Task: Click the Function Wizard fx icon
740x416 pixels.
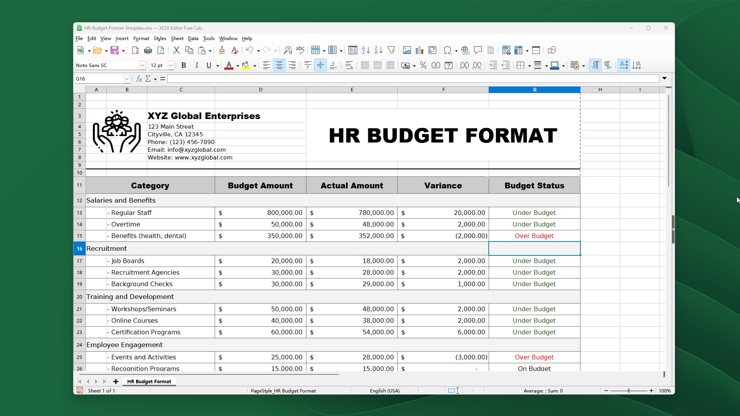Action: click(139, 79)
